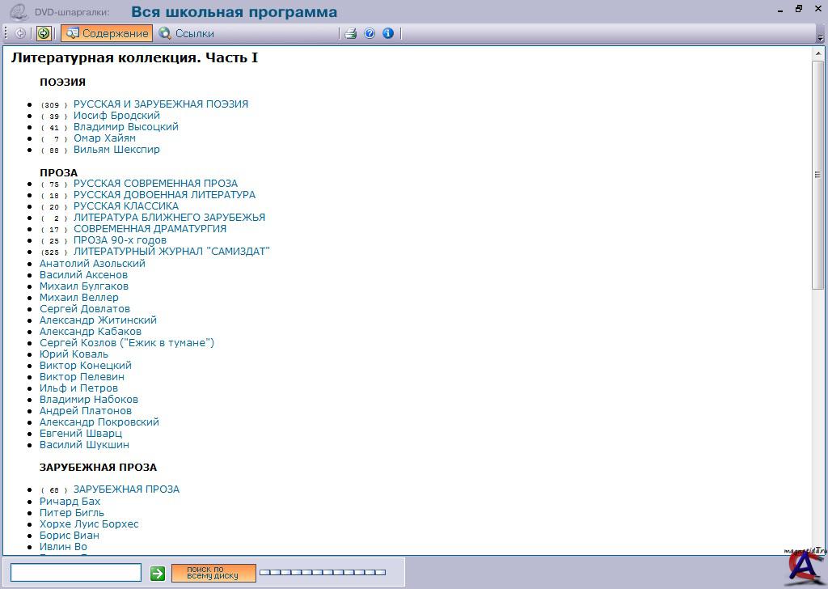The image size is (828, 589).
Task: Click the vertical scrollbar down arrow
Action: (x=817, y=549)
